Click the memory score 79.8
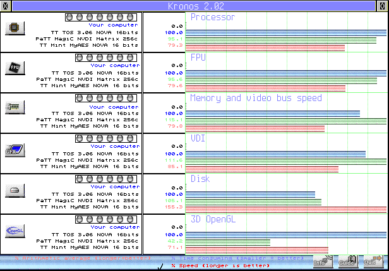The height and width of the screenshot is (271, 389). 174,126
